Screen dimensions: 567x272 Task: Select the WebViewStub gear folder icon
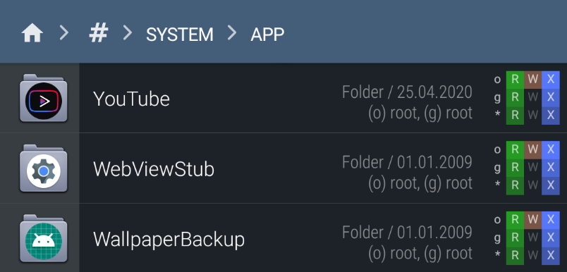(x=44, y=168)
